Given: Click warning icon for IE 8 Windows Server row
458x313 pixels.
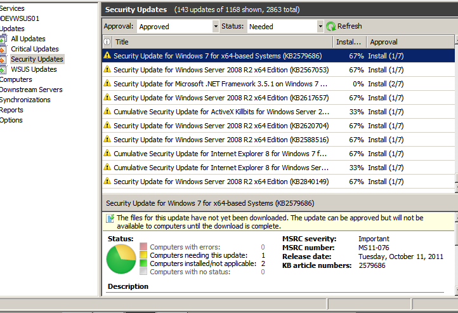Looking at the screenshot, I should coord(107,167).
